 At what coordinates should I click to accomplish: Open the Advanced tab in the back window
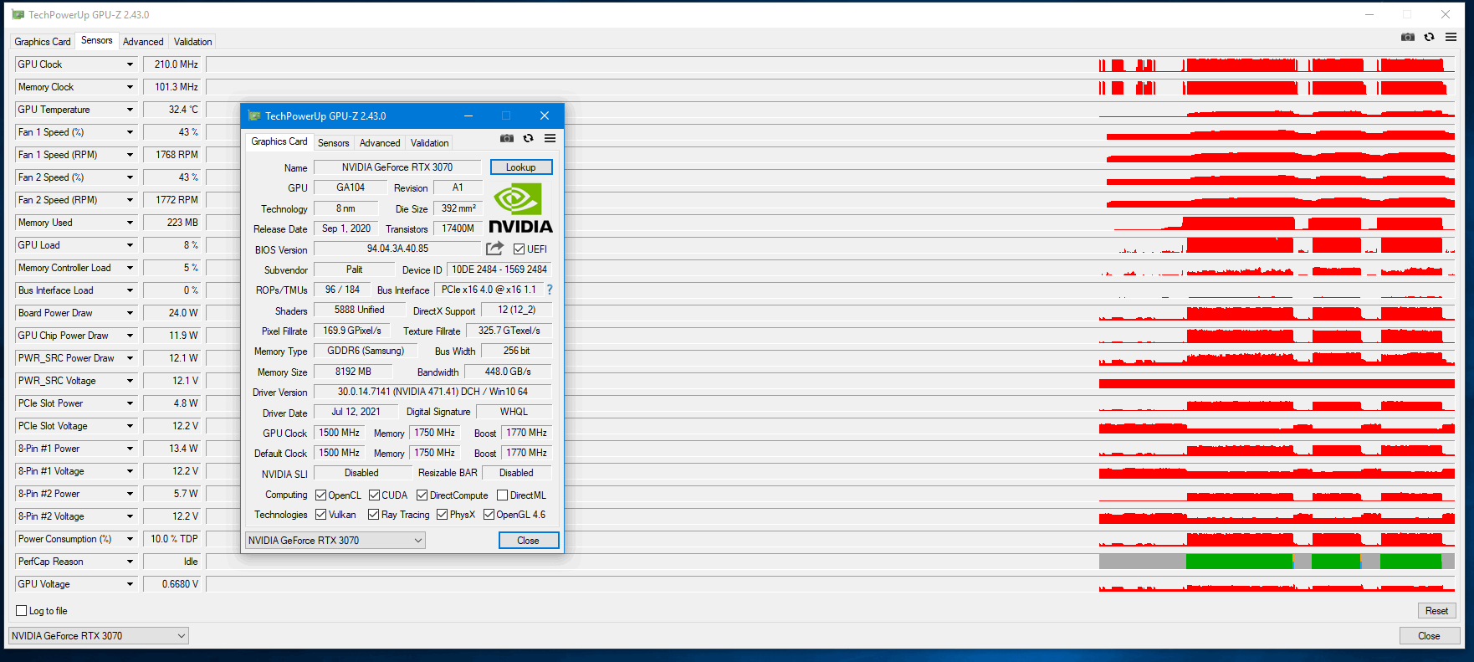(143, 42)
